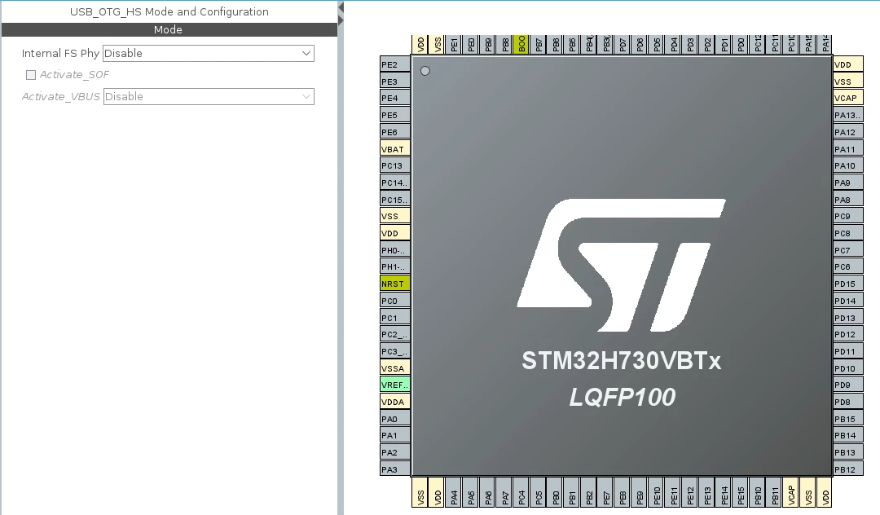Tick the Activate_SOF checkbox
The image size is (880, 515).
pyautogui.click(x=31, y=75)
